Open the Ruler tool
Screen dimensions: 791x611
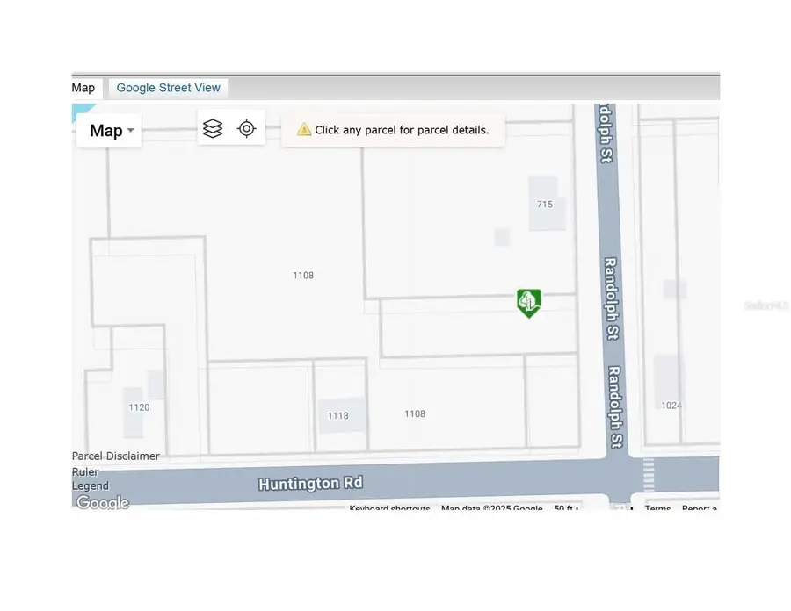(x=84, y=471)
